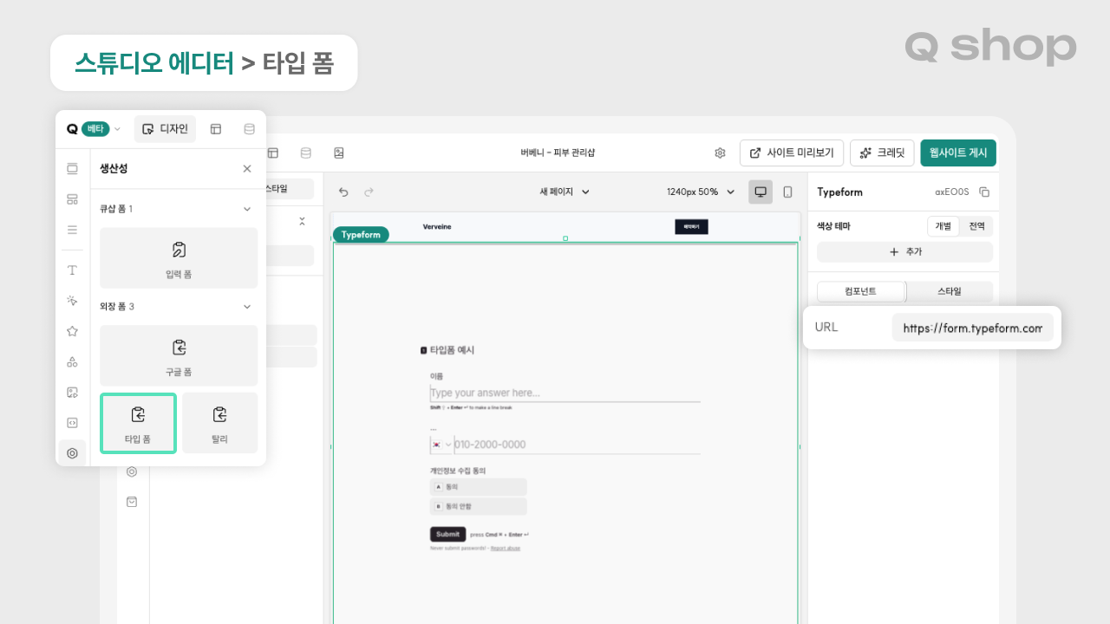Add the 탈리 form component
Viewport: 1110px width, 624px height.
[x=219, y=423]
